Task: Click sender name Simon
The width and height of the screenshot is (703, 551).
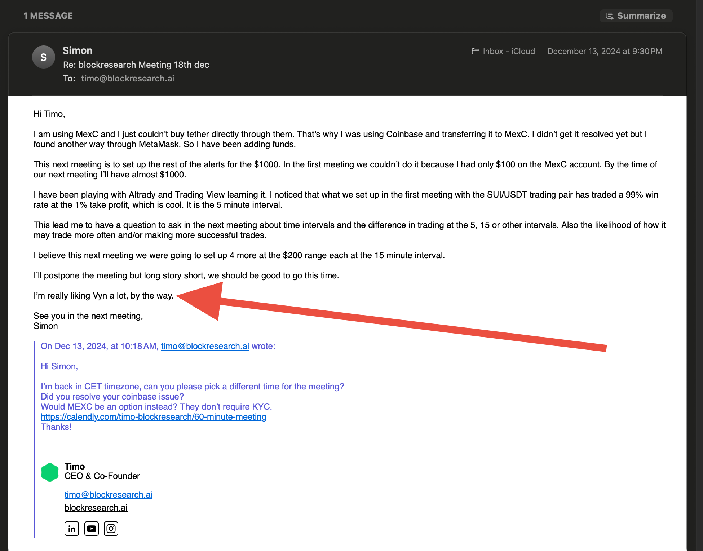Action: [x=77, y=50]
